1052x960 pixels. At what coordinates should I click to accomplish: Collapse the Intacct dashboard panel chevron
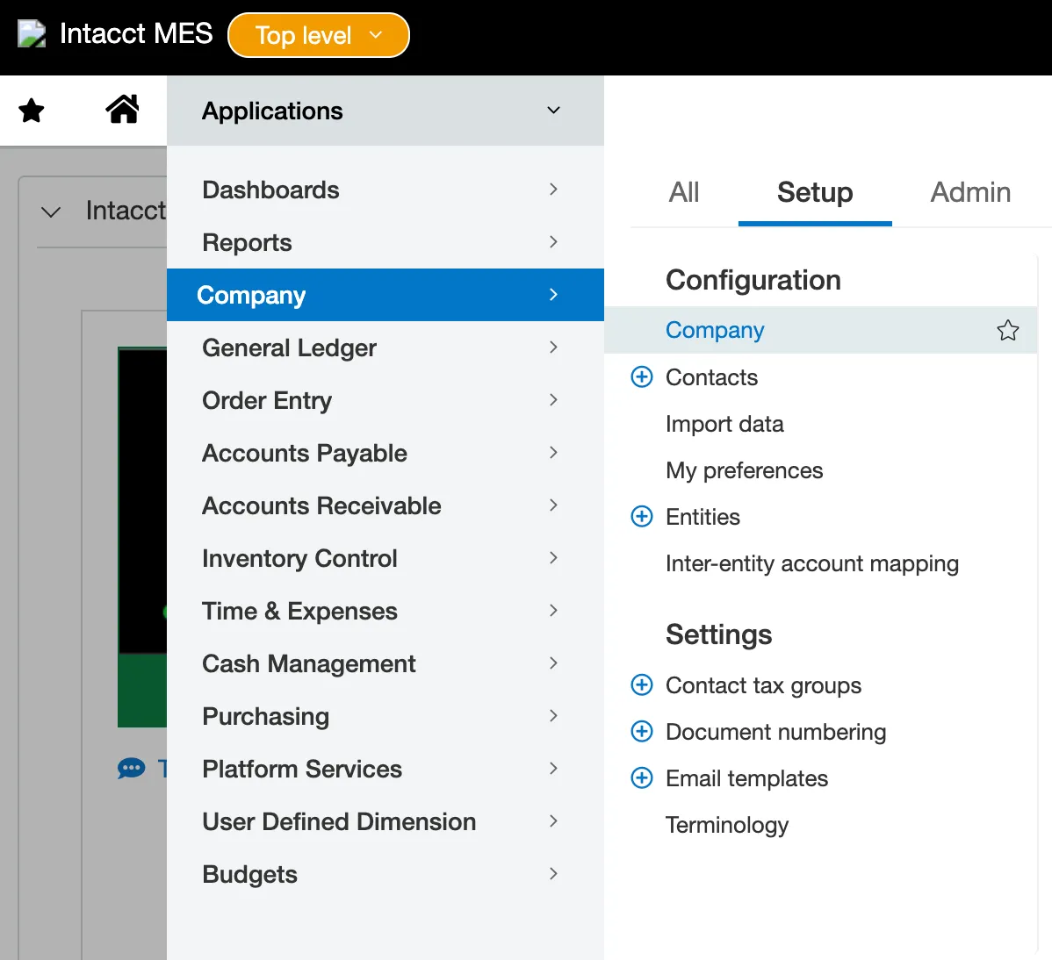[52, 211]
